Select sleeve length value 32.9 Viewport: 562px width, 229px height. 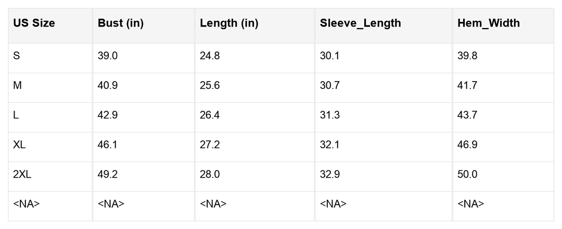(x=330, y=174)
